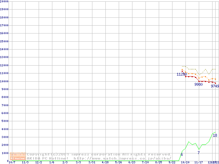Click the 20000 value on the y-axis
The image size is (219, 164).
tap(4, 1)
